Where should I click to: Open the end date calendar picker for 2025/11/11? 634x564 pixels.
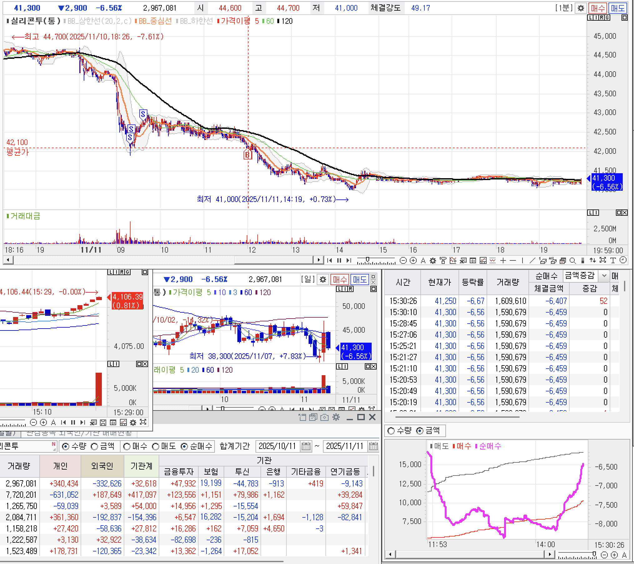pyautogui.click(x=373, y=446)
